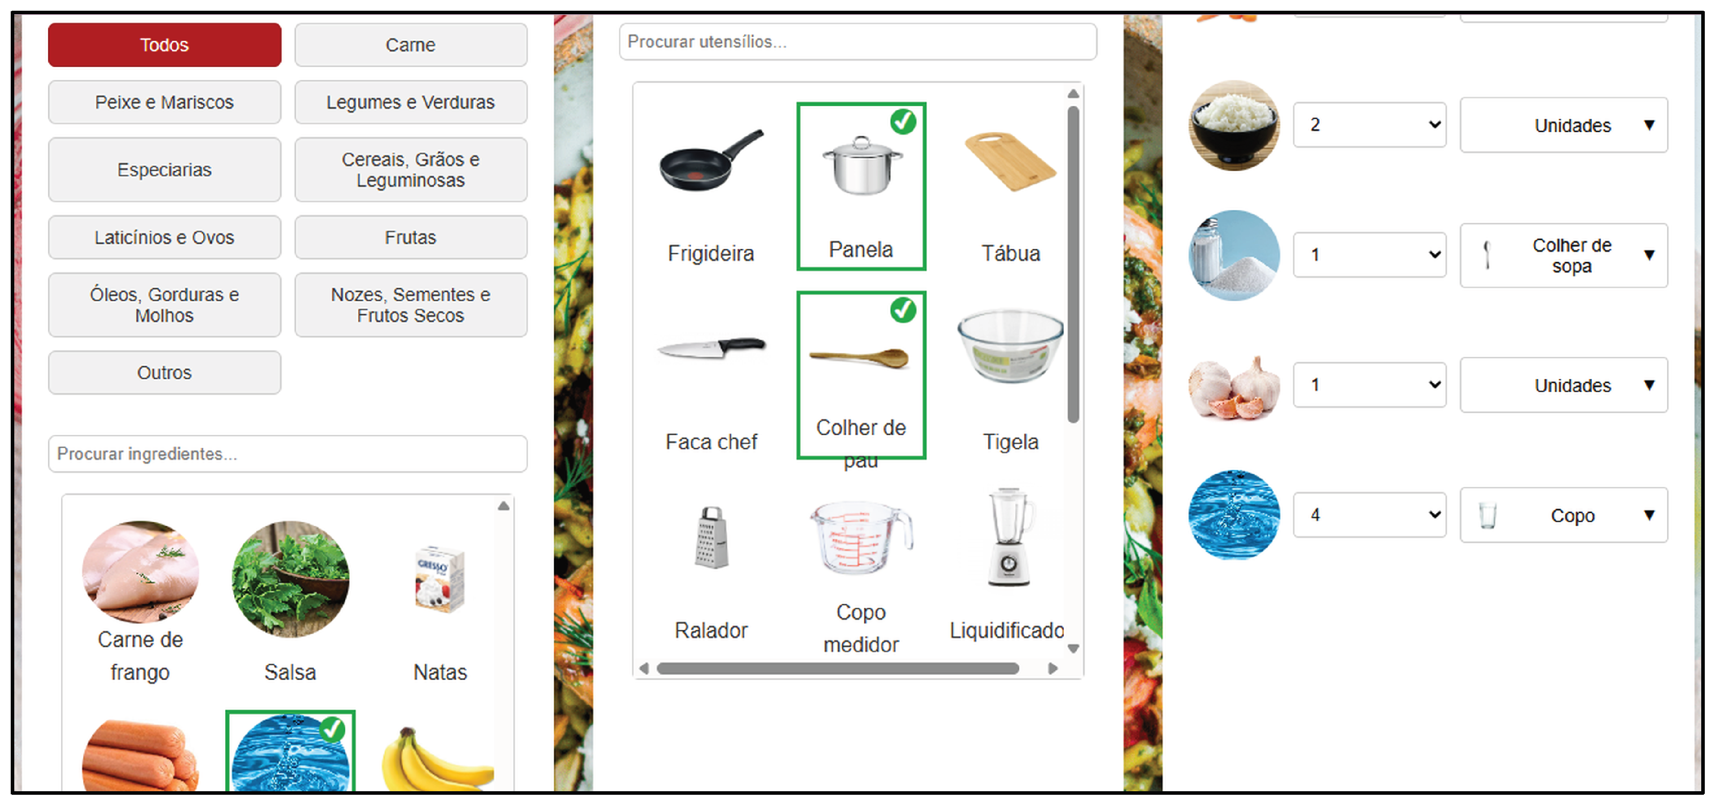The width and height of the screenshot is (1715, 806).
Task: Choose the Especiarias category button
Action: [164, 169]
